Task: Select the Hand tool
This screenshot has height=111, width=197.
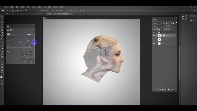Action: coord(2,68)
